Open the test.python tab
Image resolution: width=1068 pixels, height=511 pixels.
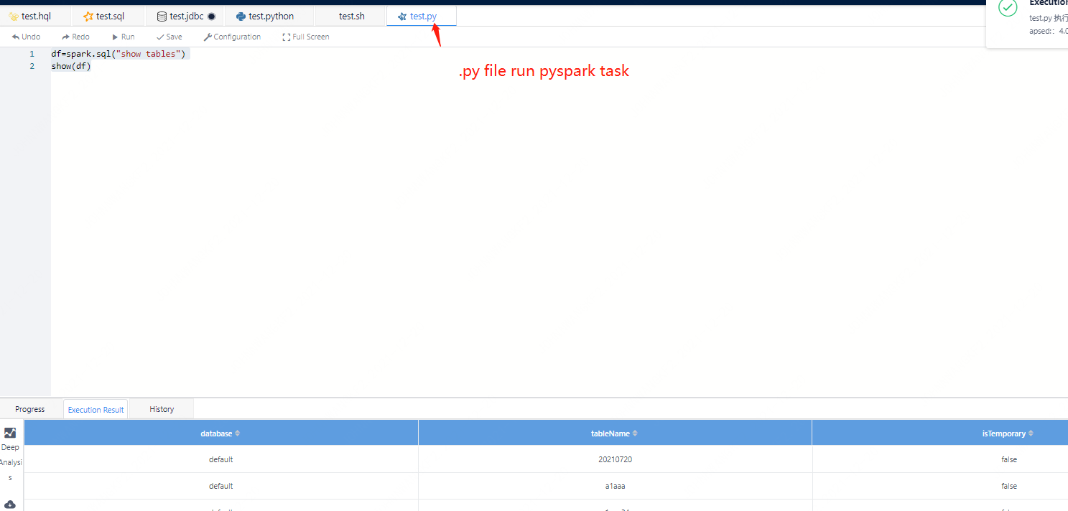click(x=266, y=16)
